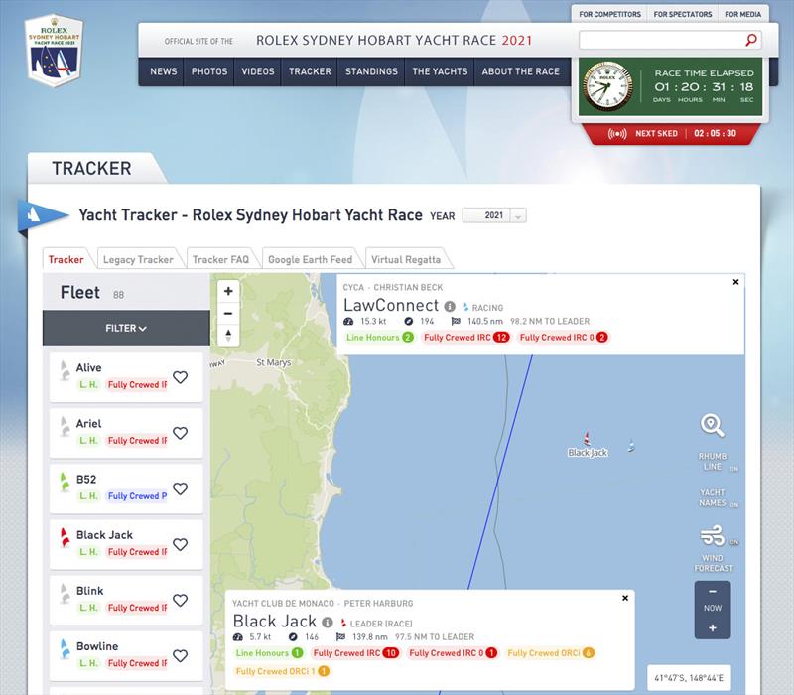Close the Black Jack info popup
This screenshot has width=794, height=695.
pos(625,599)
